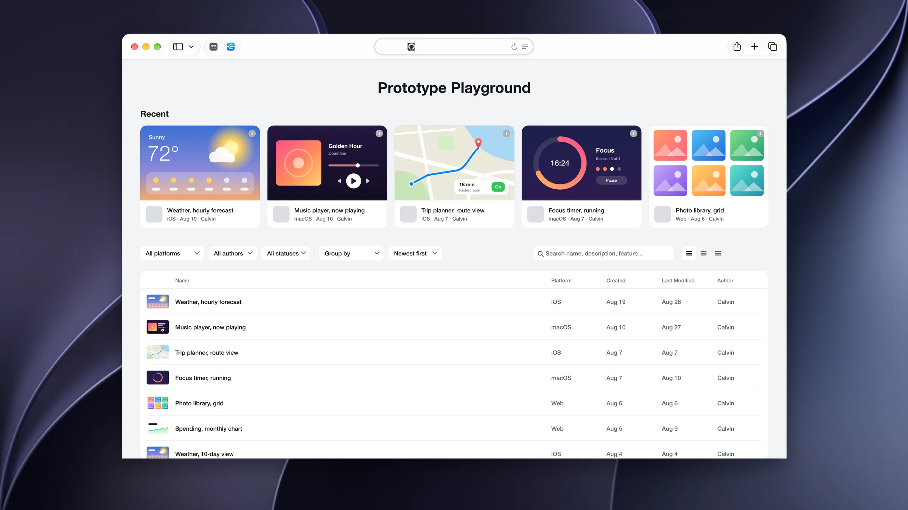Viewport: 908px width, 510px height.
Task: Reload the page with the refresh icon
Action: [514, 47]
